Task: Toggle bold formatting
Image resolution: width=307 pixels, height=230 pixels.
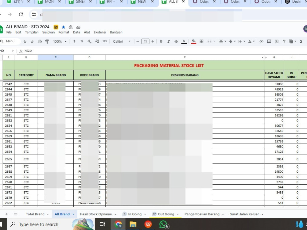Action: pos(161,41)
